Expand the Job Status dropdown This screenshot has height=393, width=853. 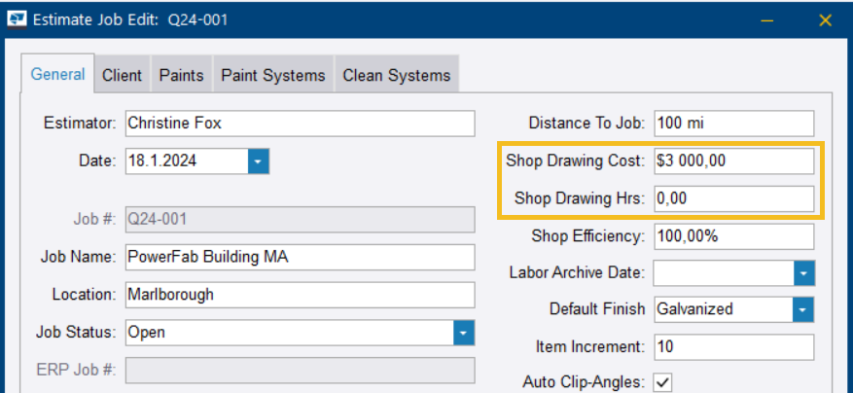point(464,333)
